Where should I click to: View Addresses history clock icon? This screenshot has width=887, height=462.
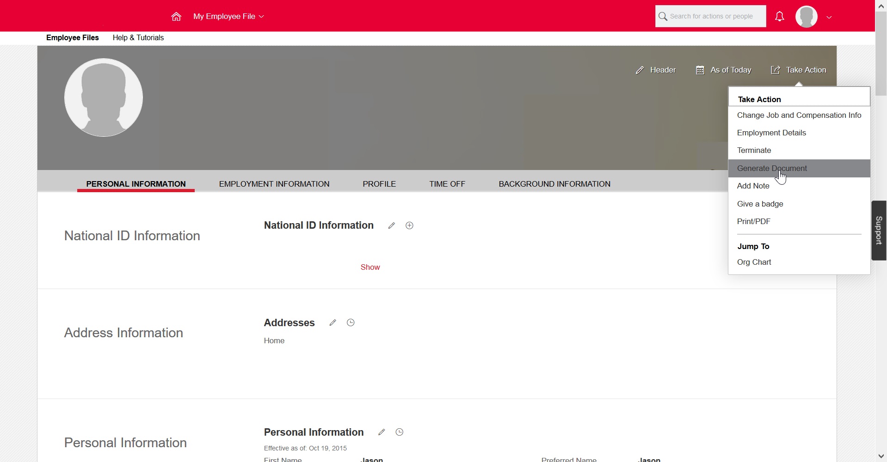pyautogui.click(x=351, y=322)
